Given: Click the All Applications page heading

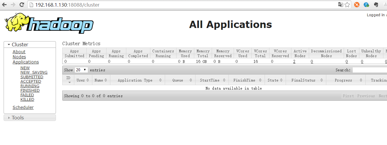Looking at the screenshot, I should [x=230, y=24].
